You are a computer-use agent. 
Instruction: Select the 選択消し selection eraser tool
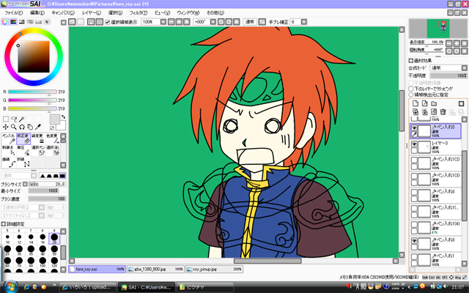[x=53, y=150]
